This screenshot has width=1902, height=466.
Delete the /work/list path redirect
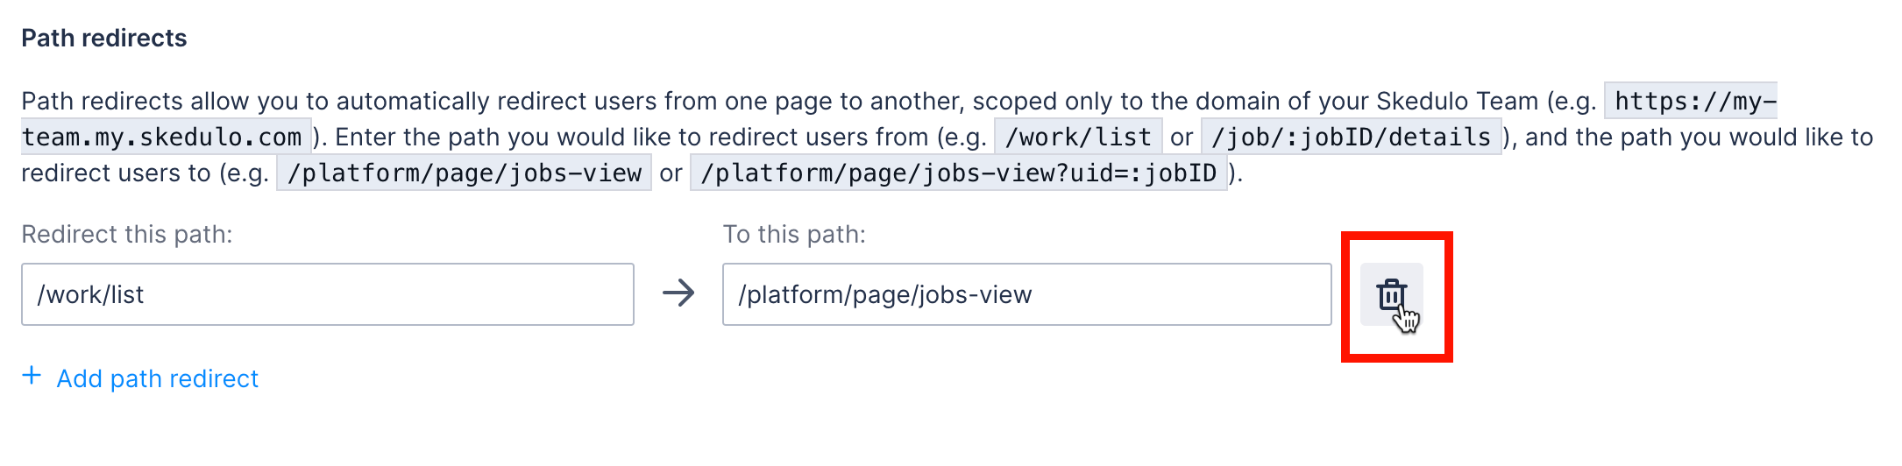point(1391,294)
